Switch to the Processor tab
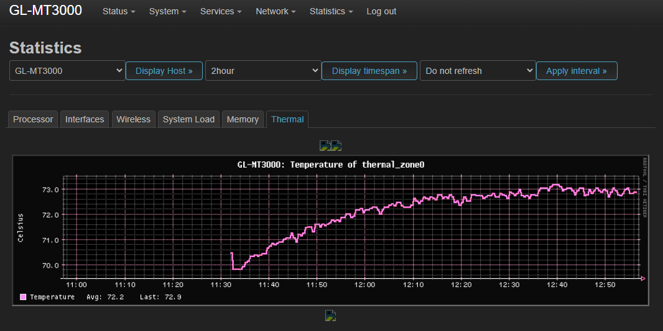 click(x=33, y=119)
